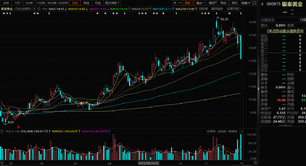Click the MA indicator label
This screenshot has width=306, height=166.
[x=45, y=9]
